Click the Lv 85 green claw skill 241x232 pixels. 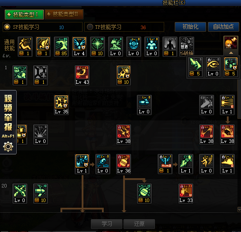tap(61, 44)
